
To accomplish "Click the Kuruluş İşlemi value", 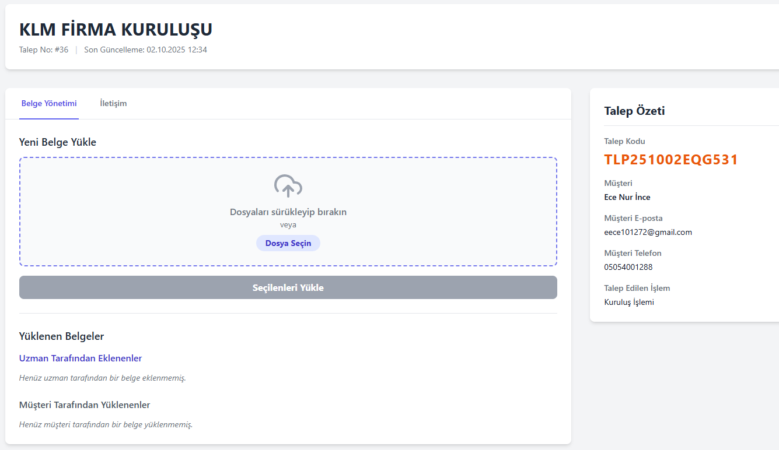I will (x=628, y=302).
